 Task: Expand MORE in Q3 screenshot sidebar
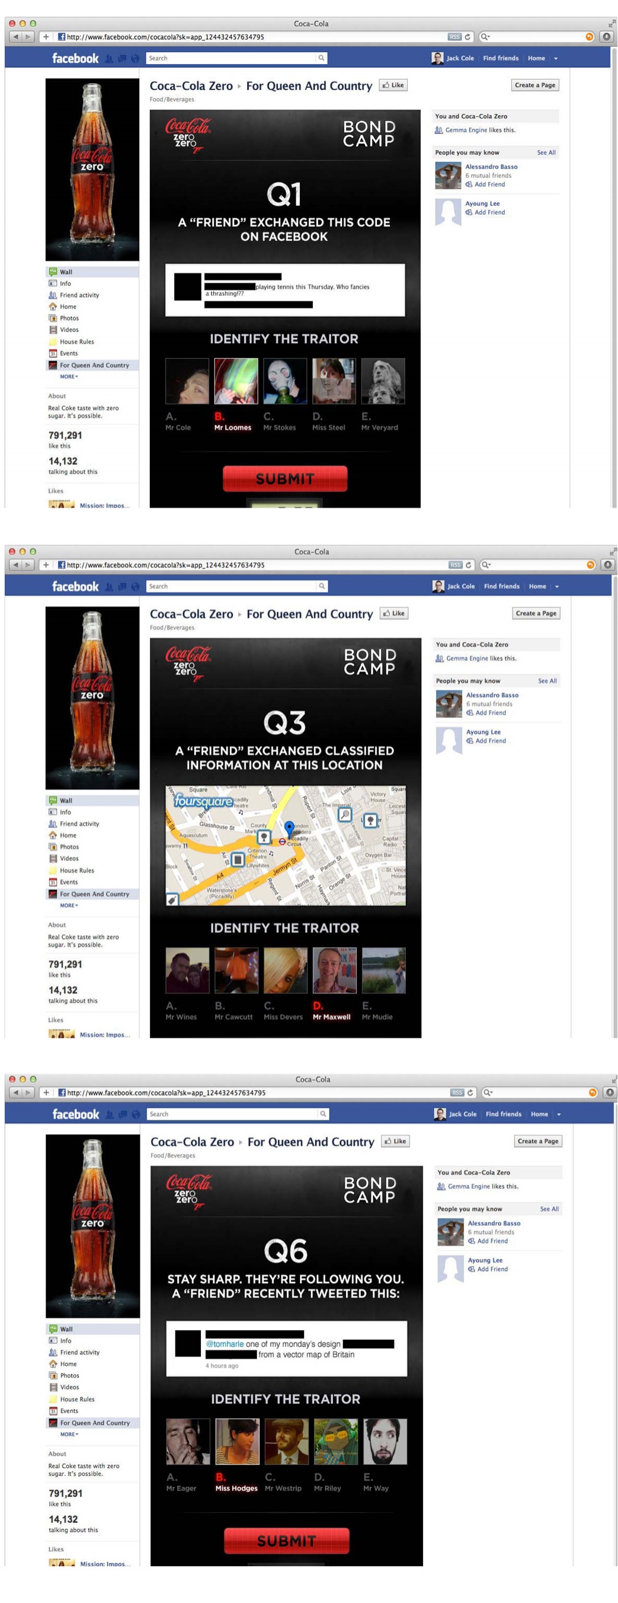click(68, 906)
